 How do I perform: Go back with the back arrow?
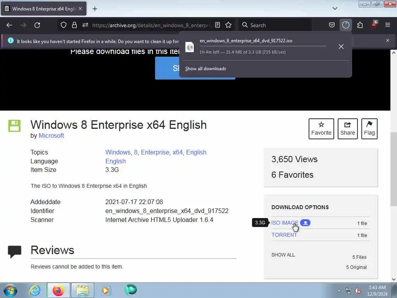9,25
